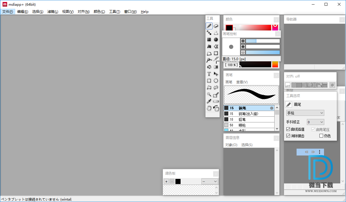The height and width of the screenshot is (202, 346).
Task: Select the polygon selection tool
Action: [x=209, y=88]
